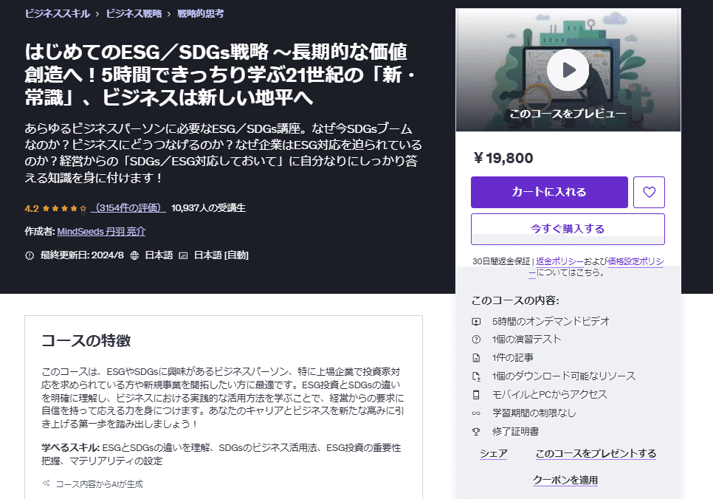The height and width of the screenshot is (499, 713).
Task: Click the カートに入れる button
Action: pyautogui.click(x=549, y=192)
